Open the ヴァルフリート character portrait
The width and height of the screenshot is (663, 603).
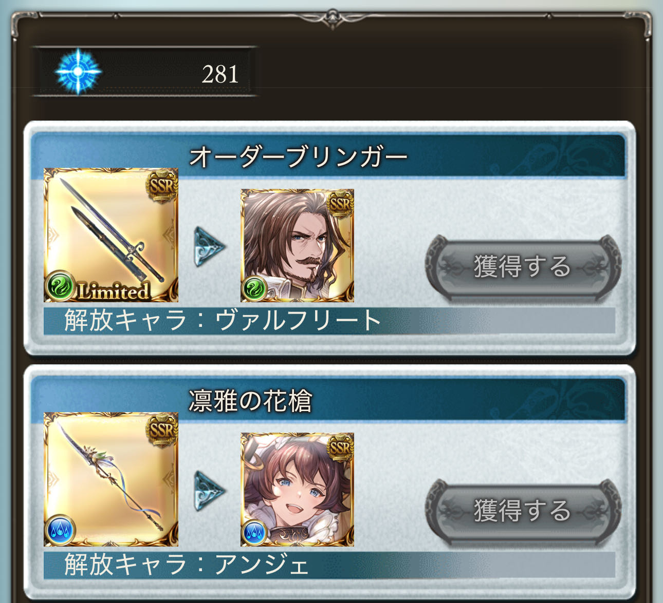(297, 245)
